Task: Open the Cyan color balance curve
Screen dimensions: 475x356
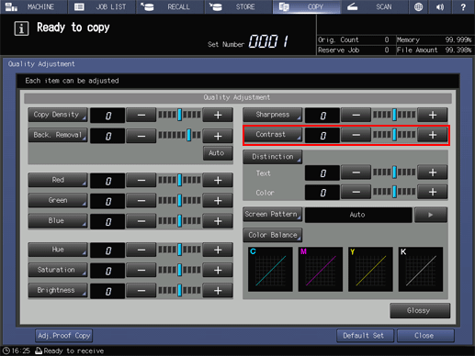Action: pos(270,269)
